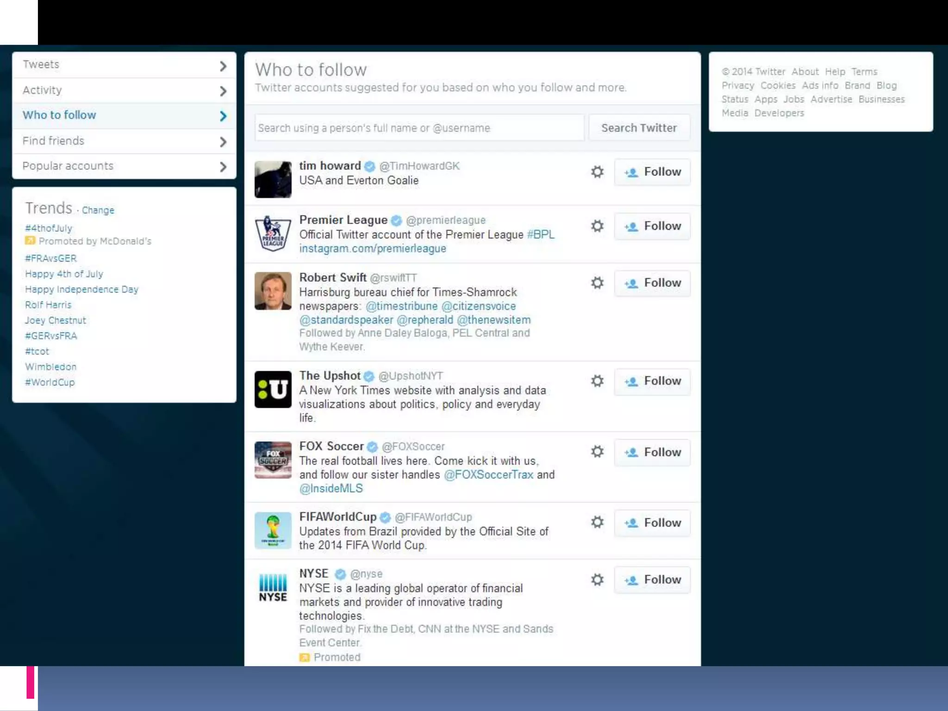Viewport: 948px width, 711px height.
Task: Open Wimbledon trend
Action: tap(51, 367)
